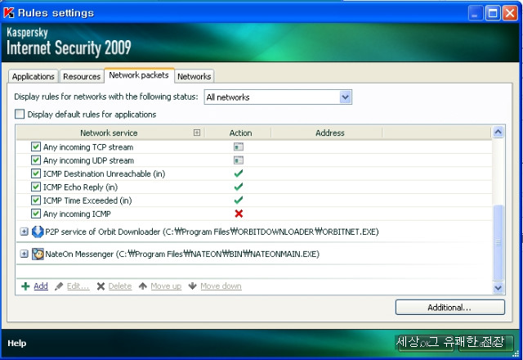This screenshot has width=523, height=360.
Task: Click allow checkmark for ICMP Time Exceeded
Action: click(239, 200)
